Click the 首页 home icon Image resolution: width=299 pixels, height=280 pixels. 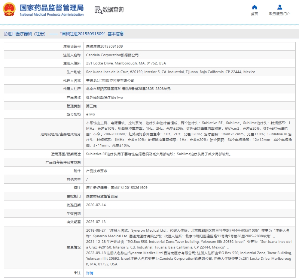(254, 7)
